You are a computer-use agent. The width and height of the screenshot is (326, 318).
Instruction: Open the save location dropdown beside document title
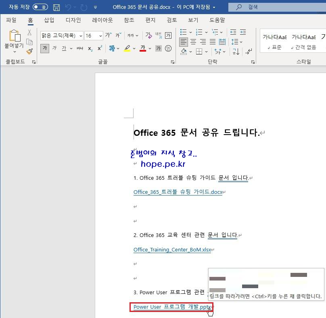coord(214,8)
